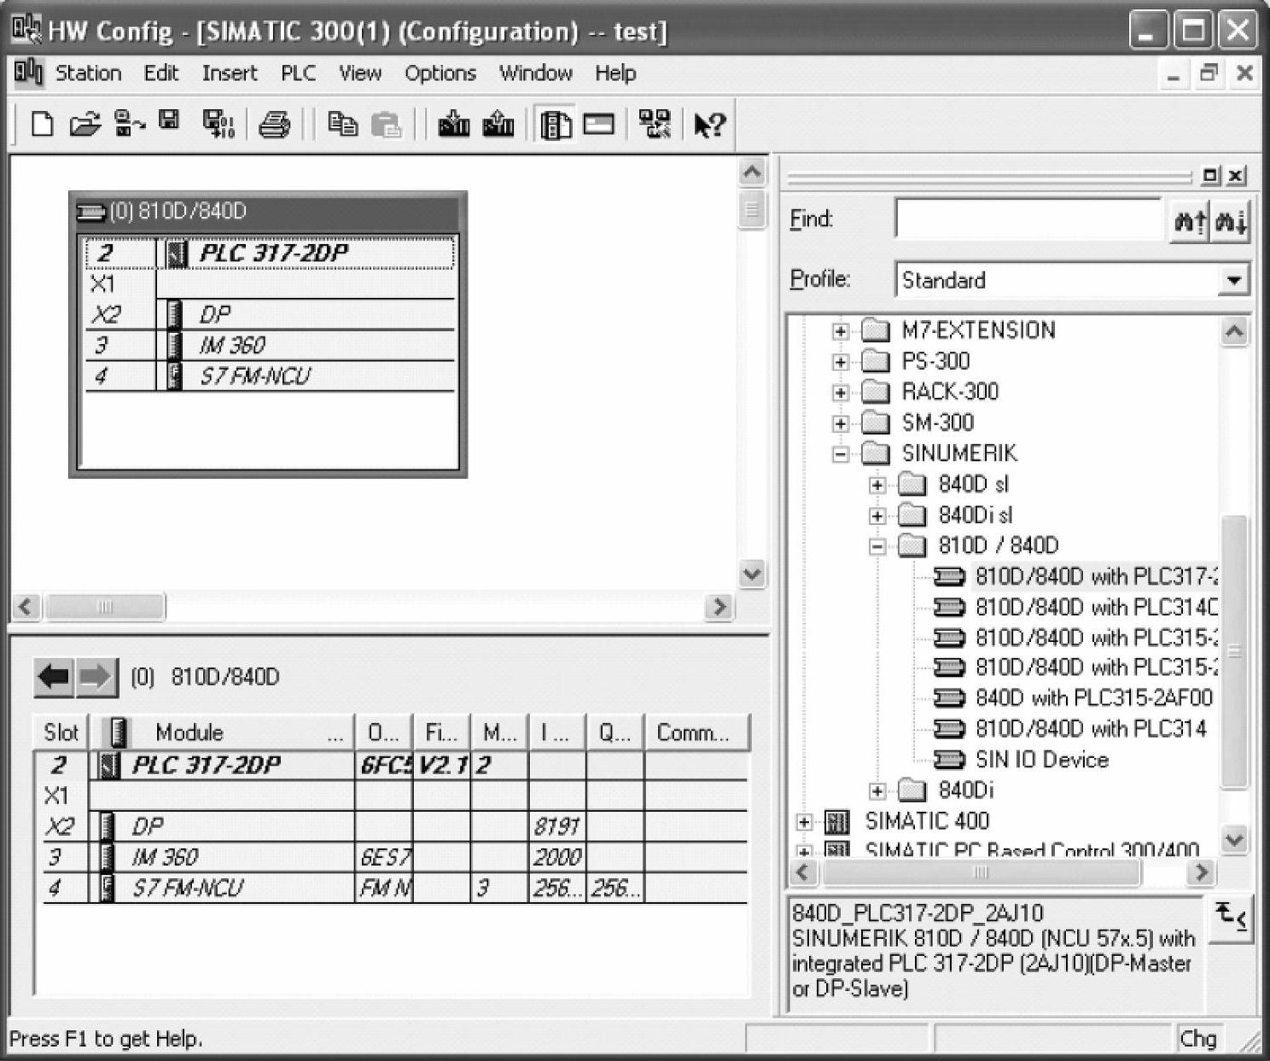Click the Download to Module toolbar icon
This screenshot has width=1270, height=1061.
coord(454,125)
